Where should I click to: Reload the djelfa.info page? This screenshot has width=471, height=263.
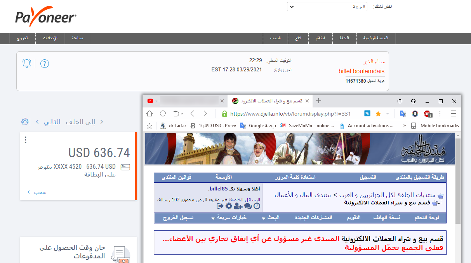pyautogui.click(x=163, y=114)
